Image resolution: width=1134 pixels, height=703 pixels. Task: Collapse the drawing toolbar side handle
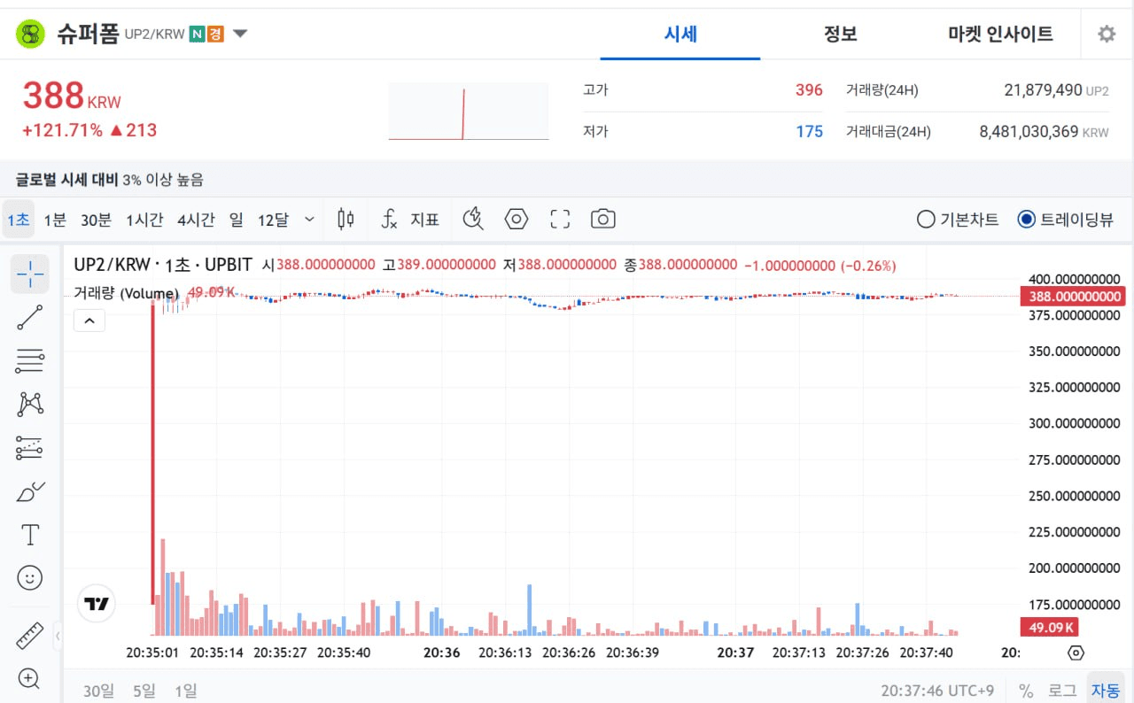[x=57, y=635]
